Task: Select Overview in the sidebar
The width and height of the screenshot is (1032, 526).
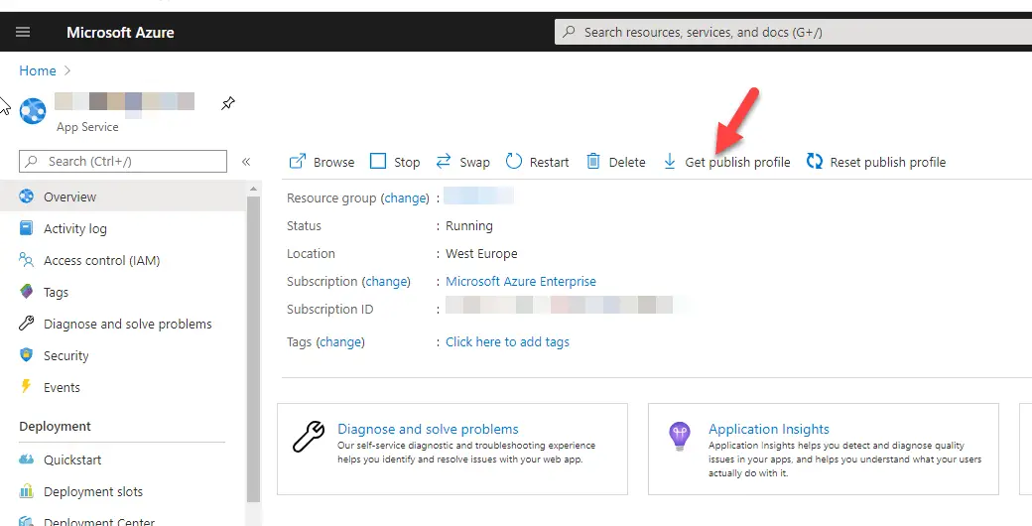Action: tap(123, 197)
